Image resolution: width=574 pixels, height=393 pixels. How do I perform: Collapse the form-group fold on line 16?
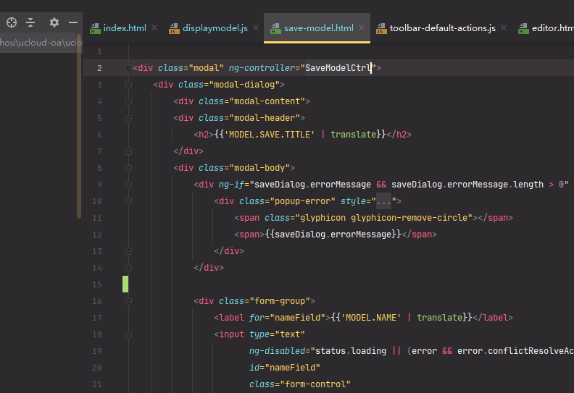pos(128,301)
